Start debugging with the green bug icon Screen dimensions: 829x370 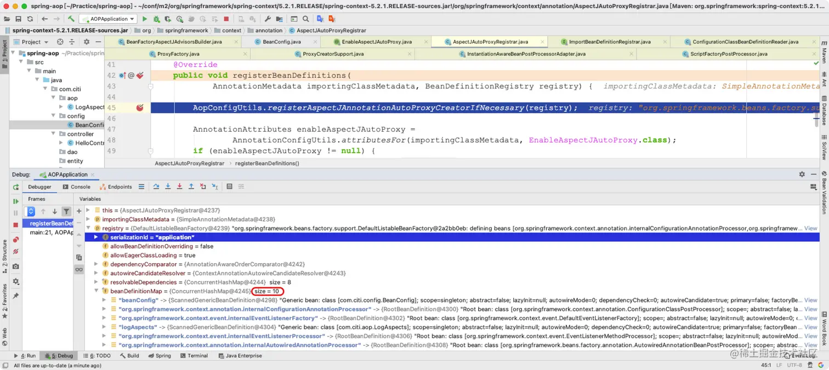[157, 19]
